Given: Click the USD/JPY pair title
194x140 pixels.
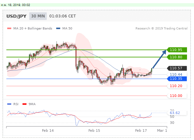Looking at the screenshot, I should 16,16.
